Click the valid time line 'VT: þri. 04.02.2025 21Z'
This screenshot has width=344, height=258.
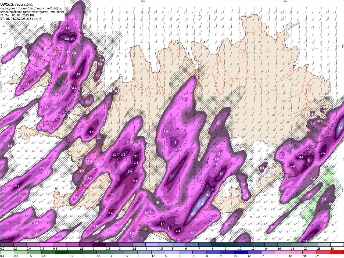(x=16, y=19)
